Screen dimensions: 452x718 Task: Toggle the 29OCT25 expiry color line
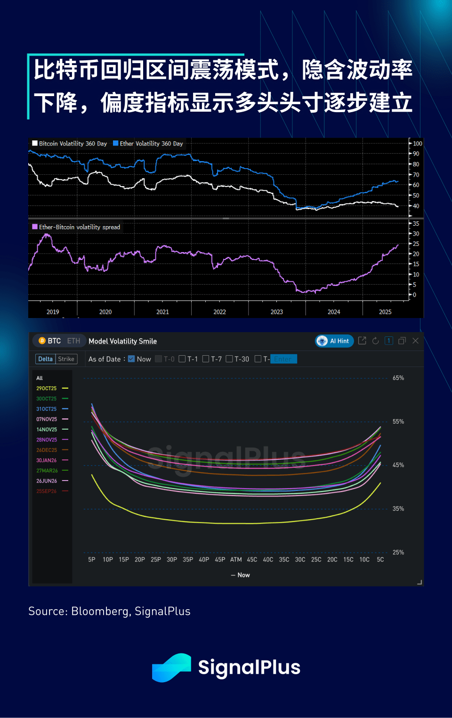point(65,388)
